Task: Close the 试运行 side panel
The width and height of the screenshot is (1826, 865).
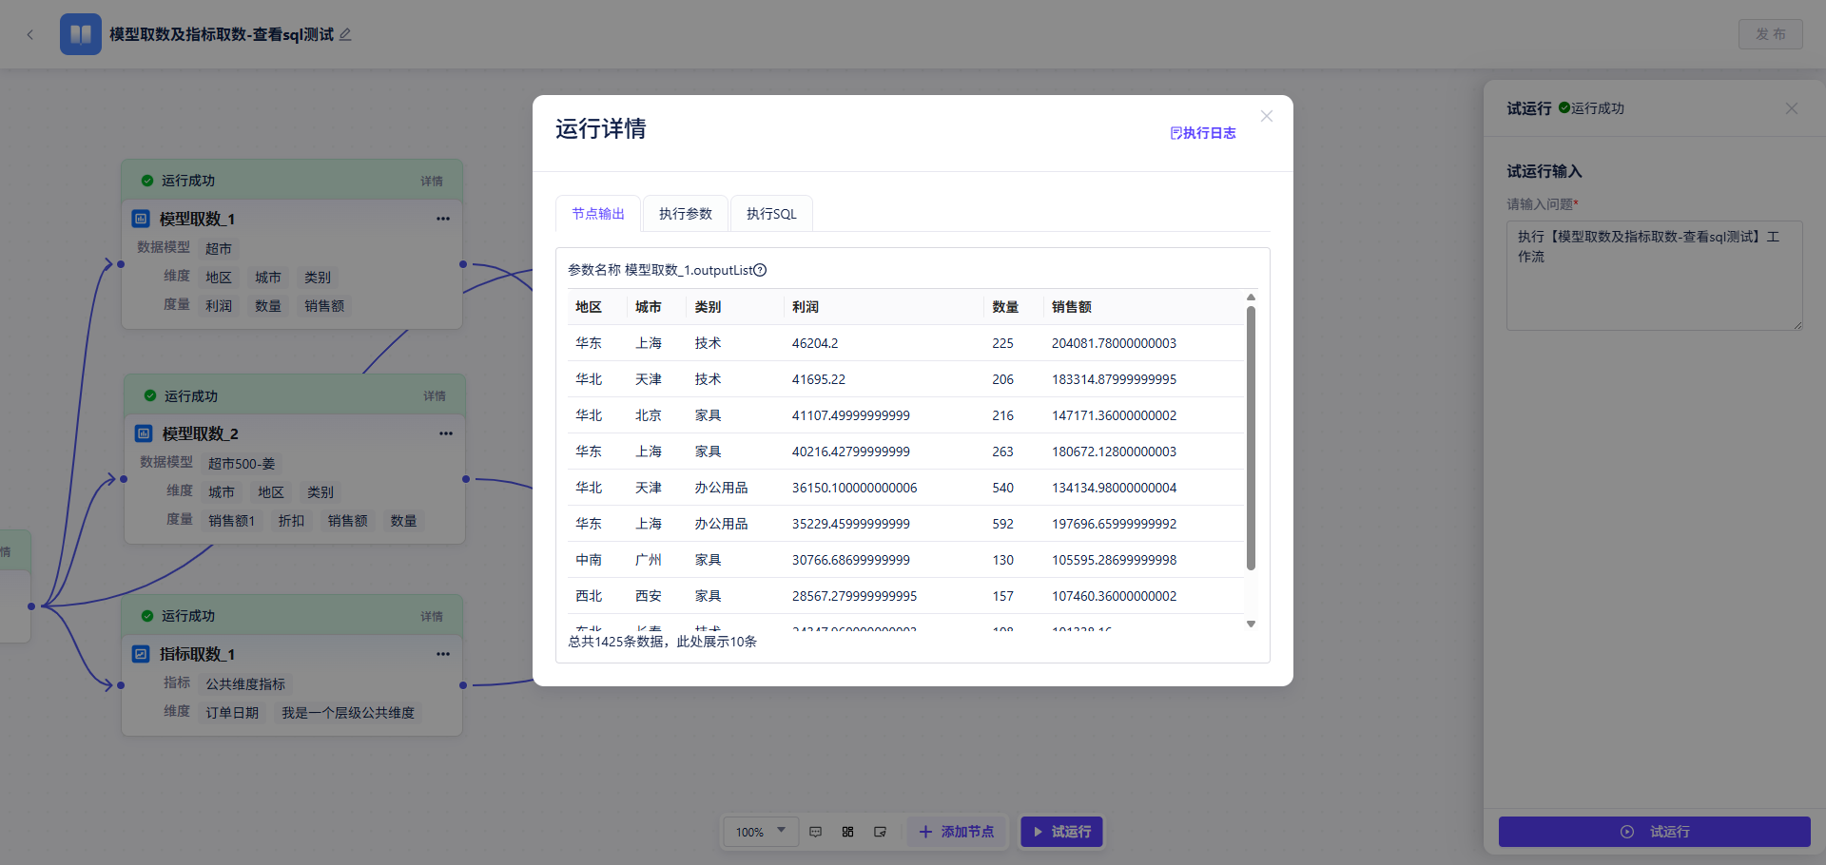Action: pos(1792,108)
